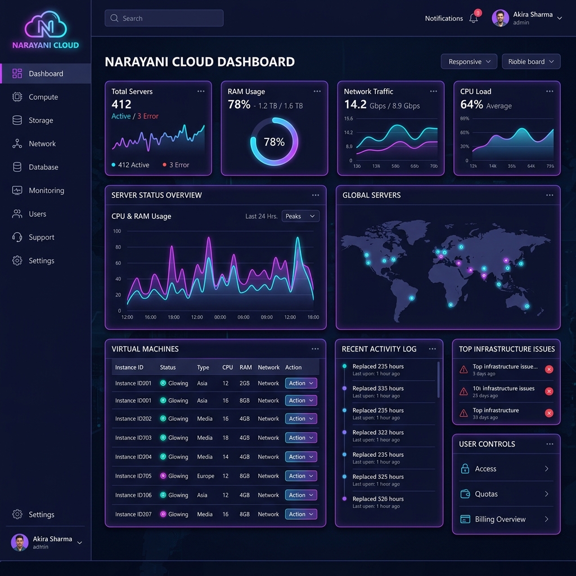Click the Instance ID column header
Screen dimensions: 576x576
(129, 367)
